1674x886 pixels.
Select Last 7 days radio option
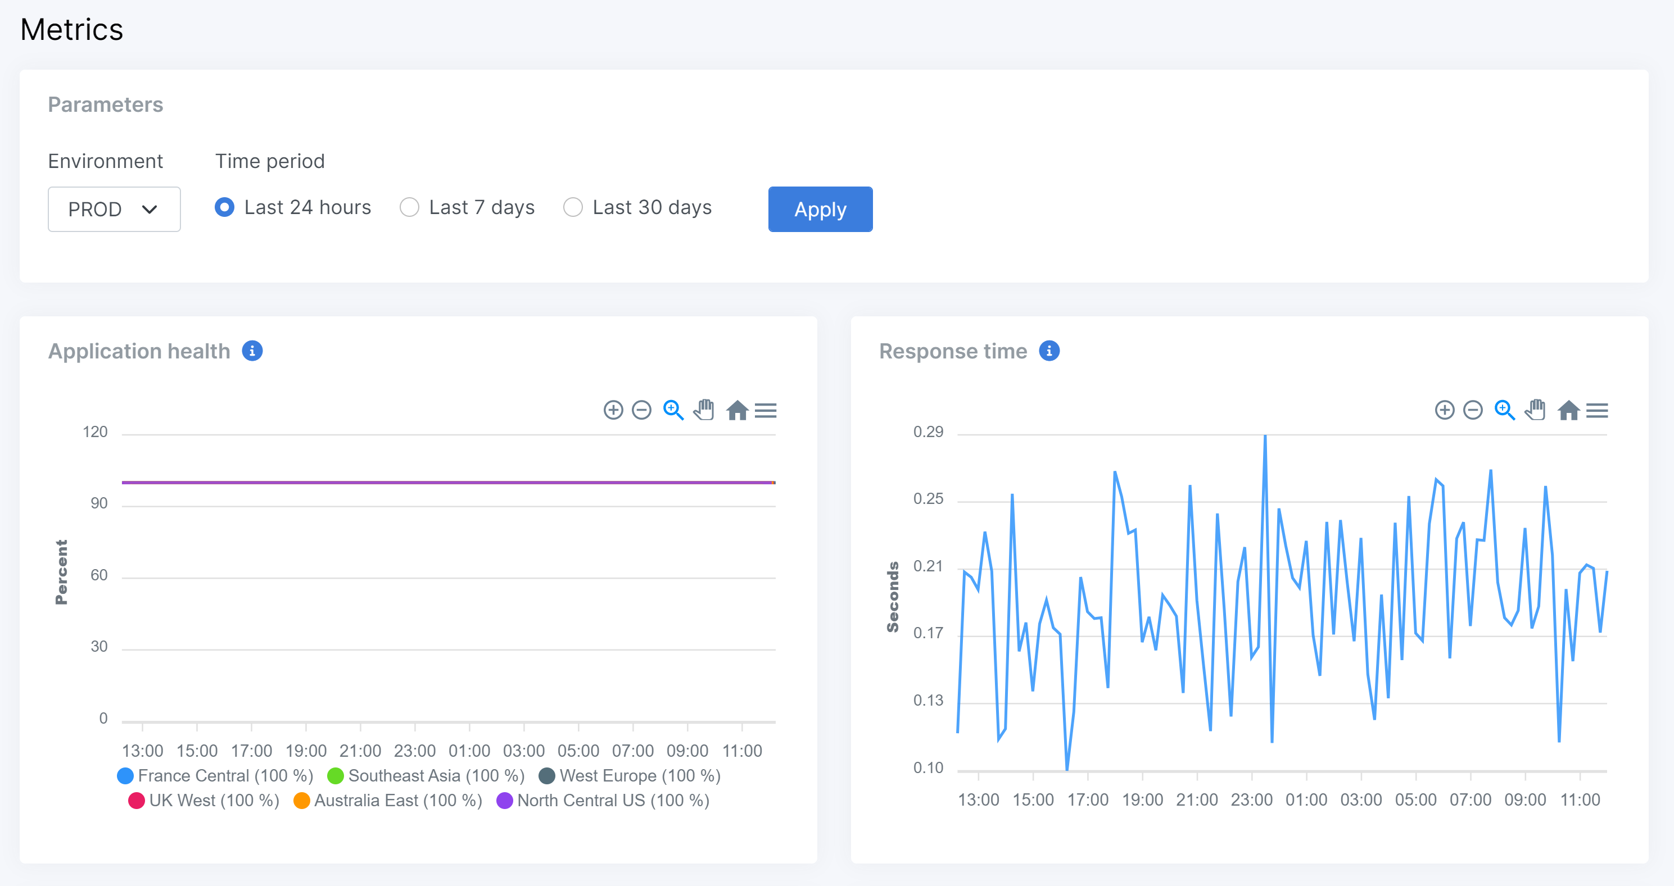coord(409,207)
